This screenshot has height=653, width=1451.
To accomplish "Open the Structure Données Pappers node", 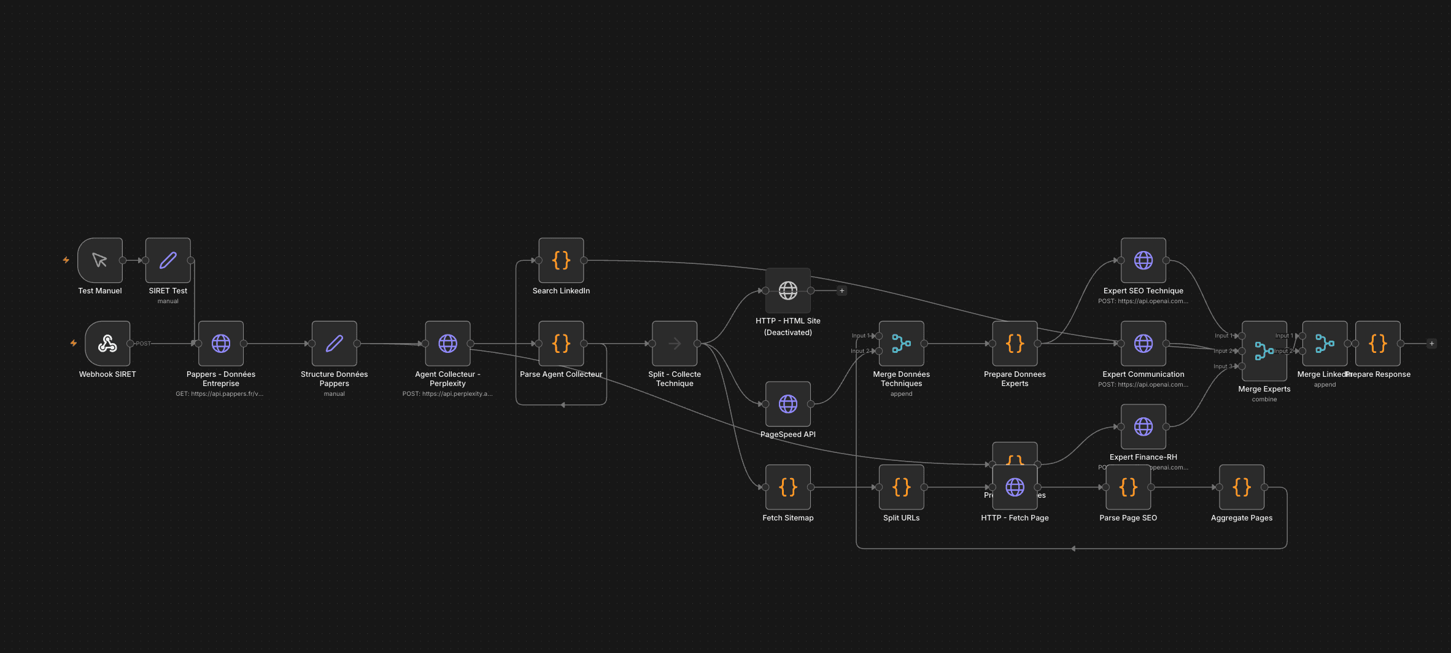I will coord(335,344).
